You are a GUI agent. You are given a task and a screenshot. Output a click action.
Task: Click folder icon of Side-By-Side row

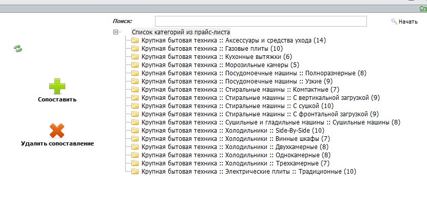pyautogui.click(x=135, y=131)
